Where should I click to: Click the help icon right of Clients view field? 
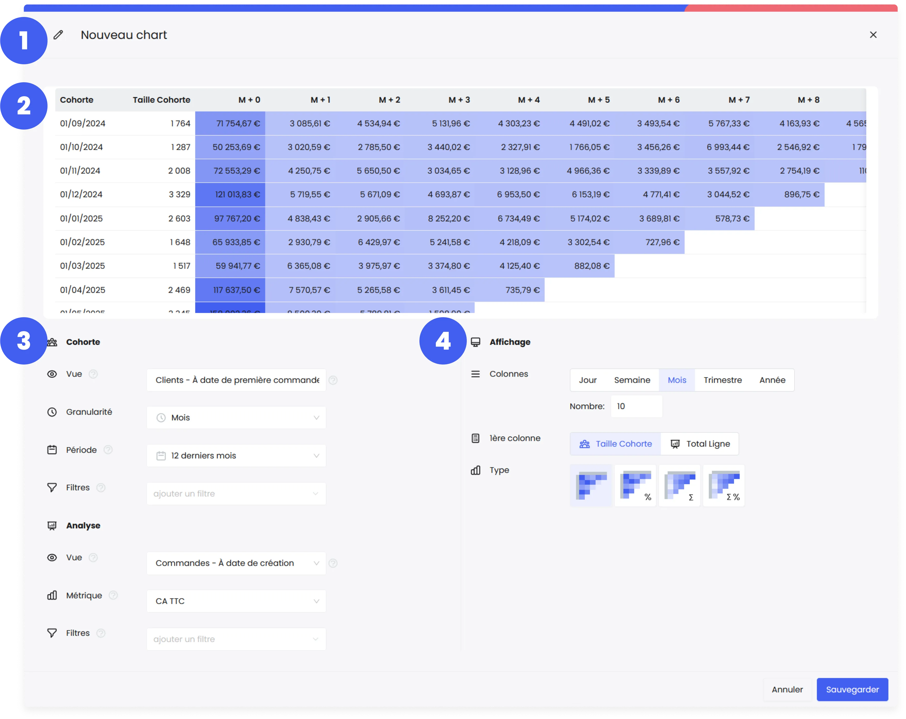coord(333,380)
